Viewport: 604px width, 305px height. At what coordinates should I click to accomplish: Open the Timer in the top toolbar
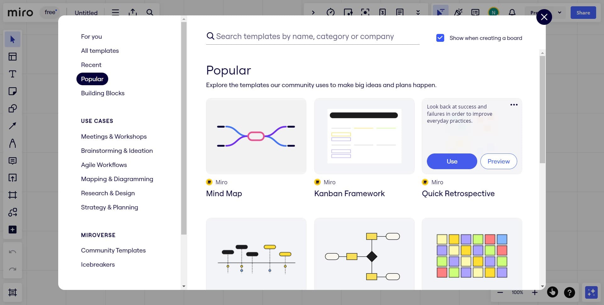(331, 13)
